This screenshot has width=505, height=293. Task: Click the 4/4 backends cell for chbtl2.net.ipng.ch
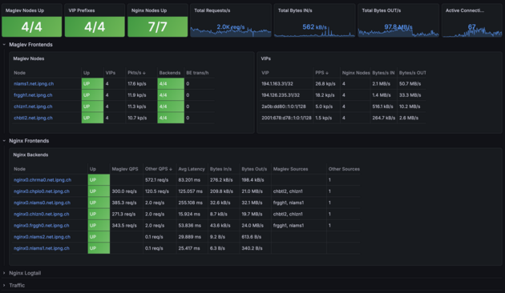tap(171, 118)
